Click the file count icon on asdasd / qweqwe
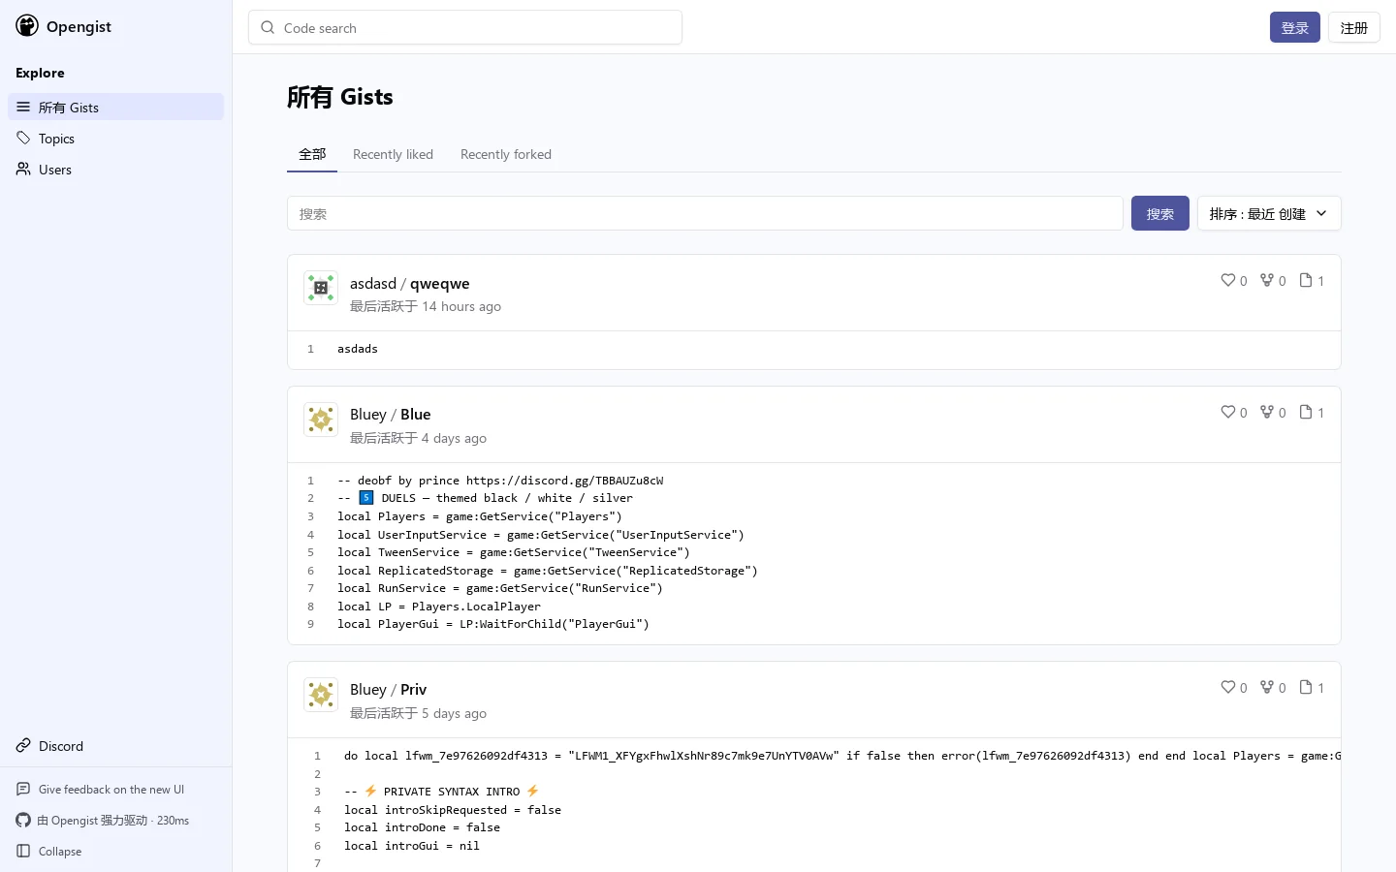 pyautogui.click(x=1306, y=281)
